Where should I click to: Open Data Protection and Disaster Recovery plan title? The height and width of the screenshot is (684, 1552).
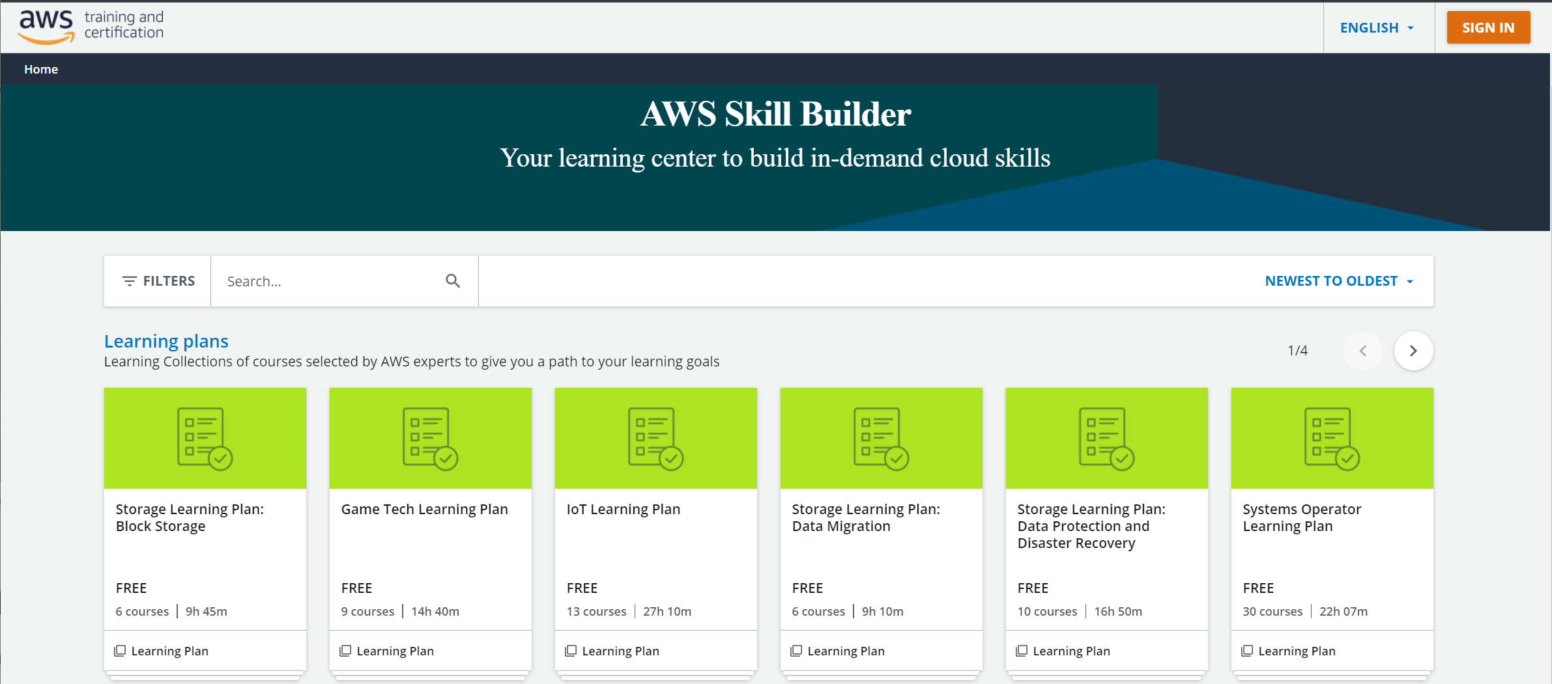click(x=1091, y=526)
